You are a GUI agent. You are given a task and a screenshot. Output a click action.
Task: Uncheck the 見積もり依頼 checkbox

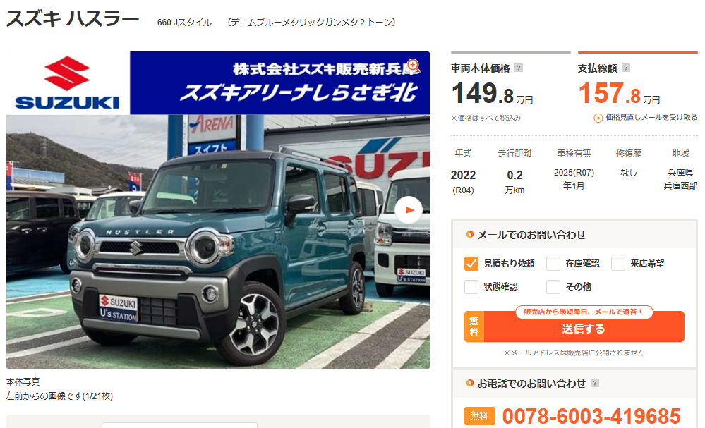point(471,264)
